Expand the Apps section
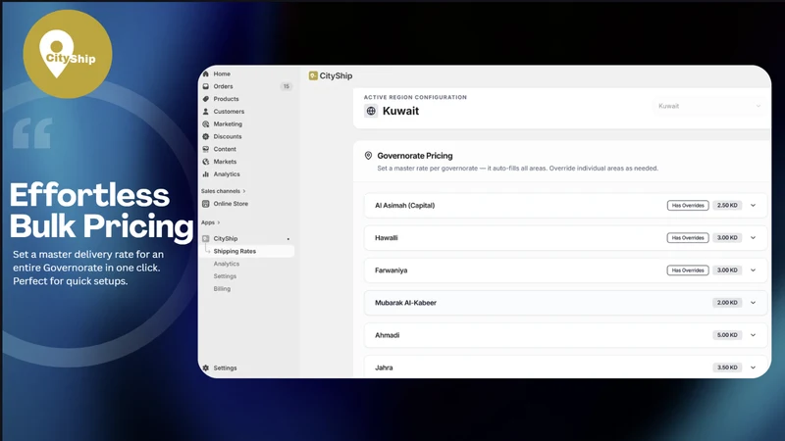The height and width of the screenshot is (441, 785). coord(210,222)
